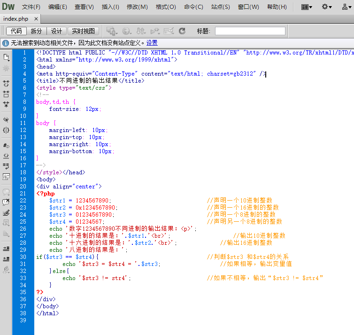
Task: Open Extend Dreamweaver gear menu
Action: tap(327, 7)
